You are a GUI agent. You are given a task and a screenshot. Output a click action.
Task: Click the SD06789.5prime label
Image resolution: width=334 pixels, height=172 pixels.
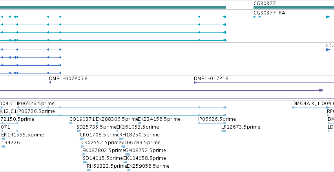(141, 143)
